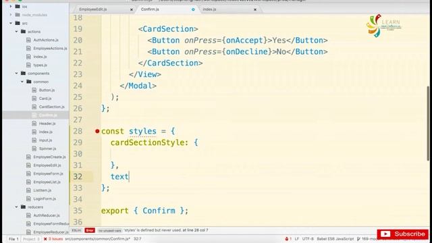Show linter issues for Project
Screen dimensions: 432x243
31,239
